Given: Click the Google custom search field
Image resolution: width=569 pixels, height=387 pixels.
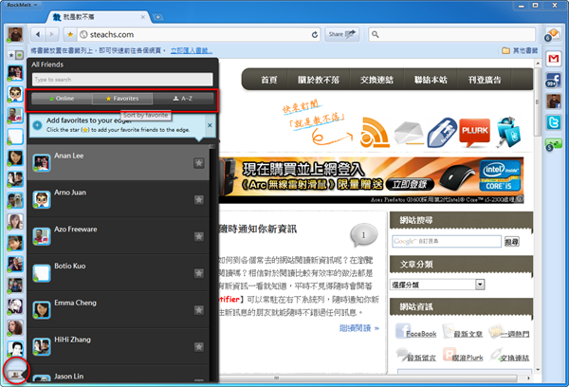Looking at the screenshot, I should tap(447, 241).
